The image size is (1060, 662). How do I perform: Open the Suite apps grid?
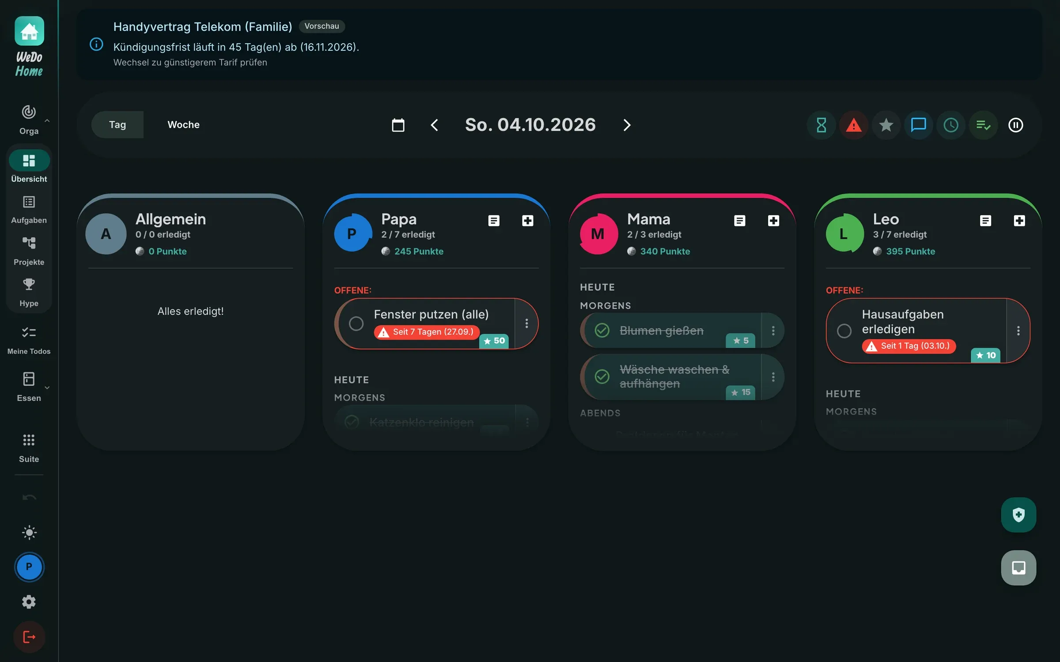tap(29, 448)
